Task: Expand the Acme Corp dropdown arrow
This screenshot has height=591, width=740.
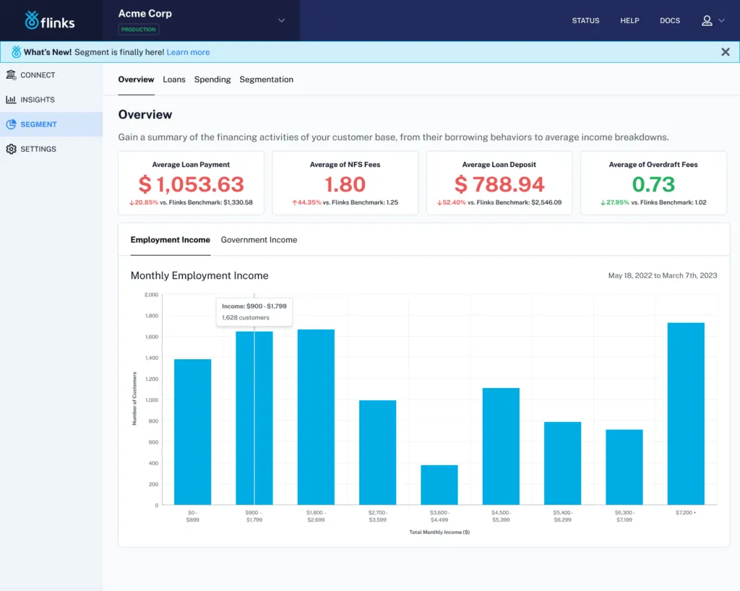Action: tap(281, 21)
